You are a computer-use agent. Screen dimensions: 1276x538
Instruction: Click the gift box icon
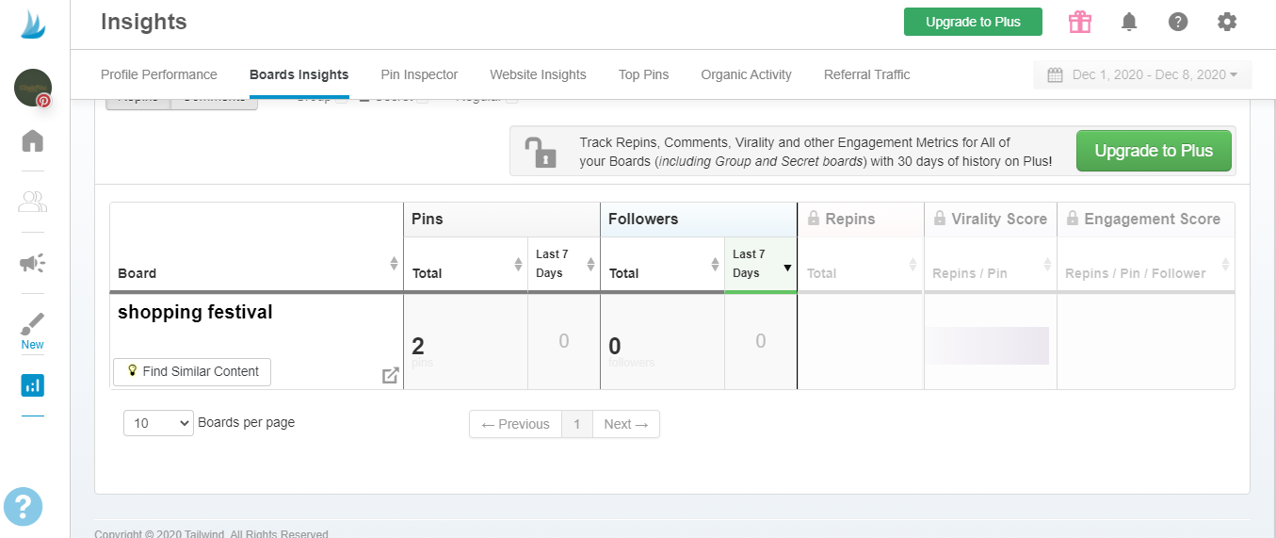click(1080, 22)
